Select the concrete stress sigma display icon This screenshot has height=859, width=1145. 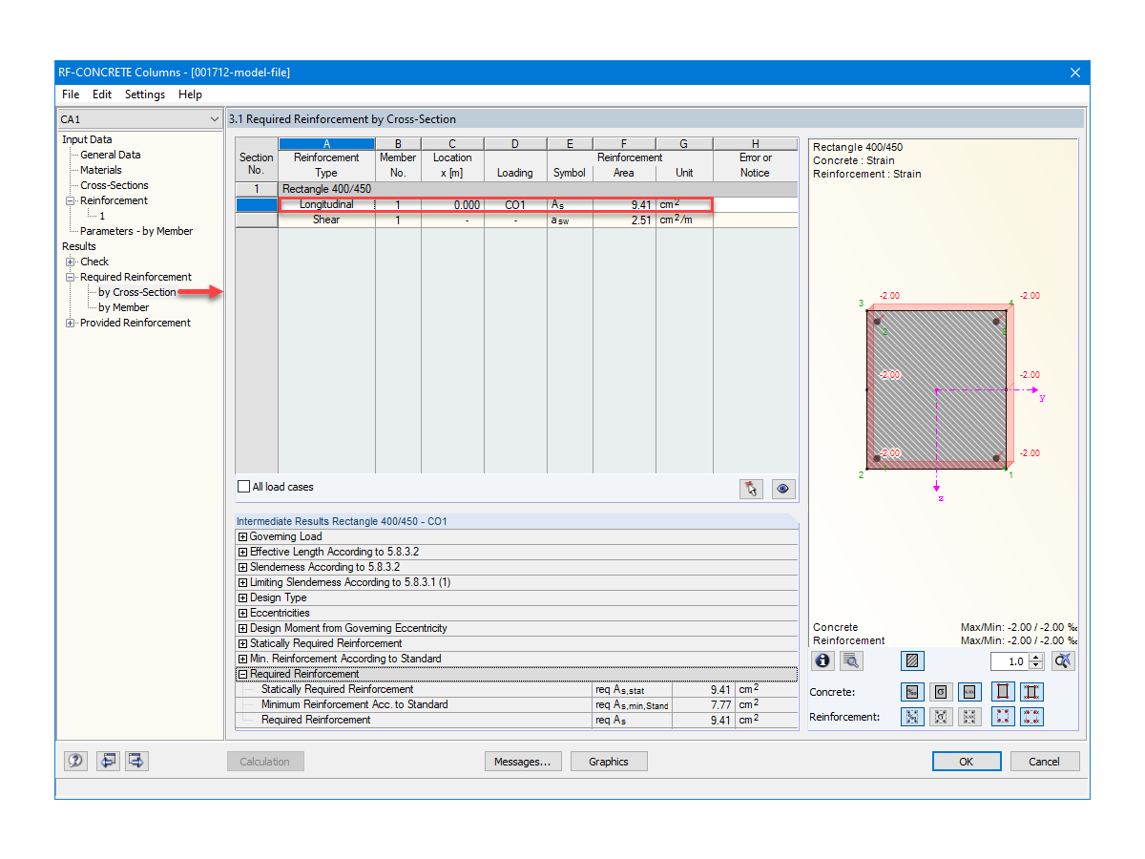click(x=941, y=692)
